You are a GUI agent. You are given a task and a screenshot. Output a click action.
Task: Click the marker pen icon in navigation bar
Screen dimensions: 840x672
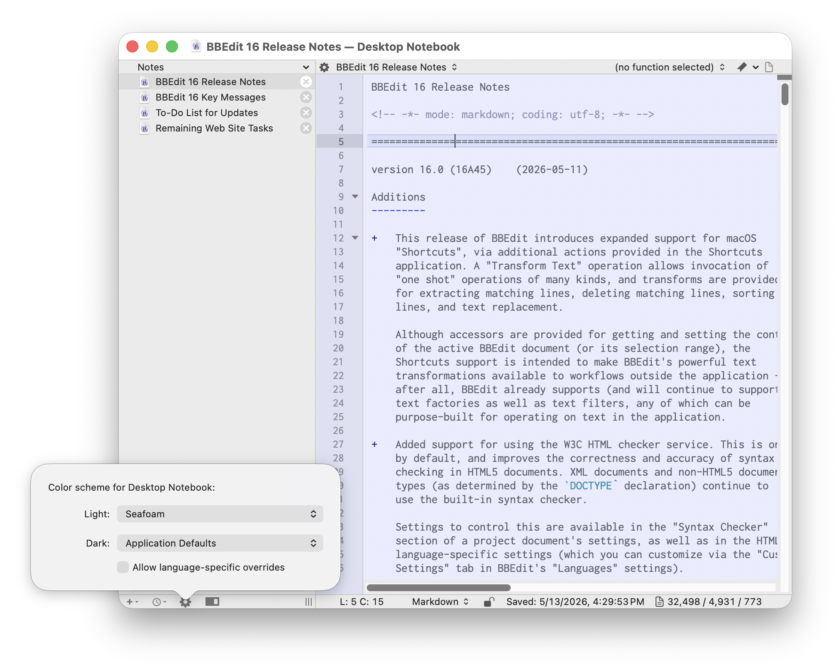click(742, 67)
